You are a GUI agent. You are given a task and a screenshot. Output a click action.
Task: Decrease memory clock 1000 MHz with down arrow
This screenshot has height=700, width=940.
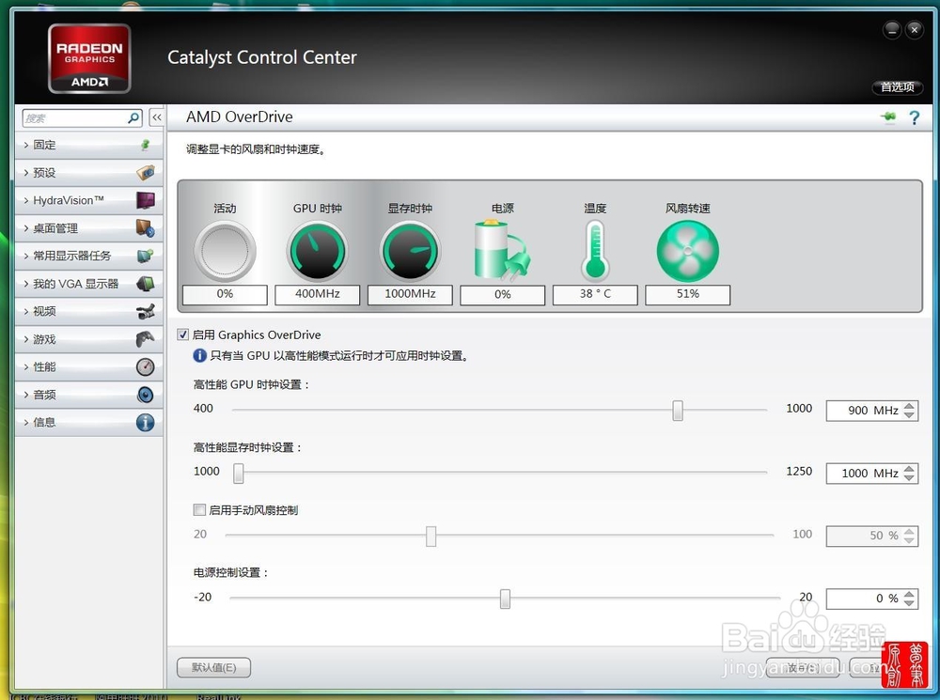tap(909, 477)
